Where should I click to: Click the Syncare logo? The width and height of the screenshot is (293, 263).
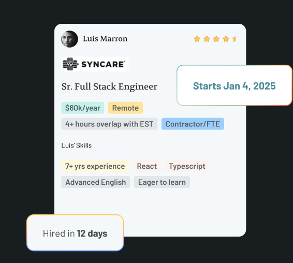pos(95,64)
